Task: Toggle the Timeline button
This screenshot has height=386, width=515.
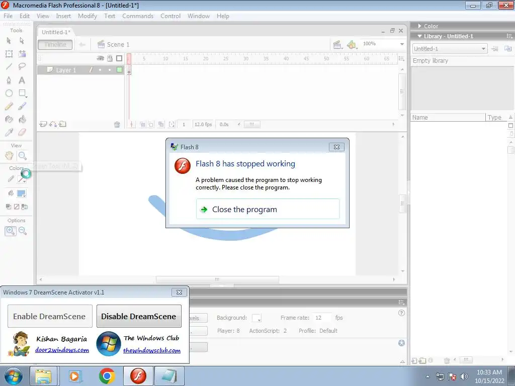Action: coord(55,45)
